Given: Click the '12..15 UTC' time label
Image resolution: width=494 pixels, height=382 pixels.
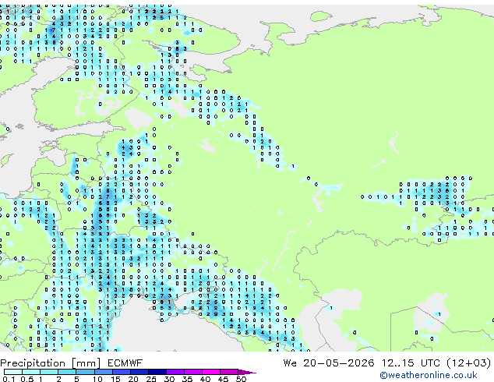Looking at the screenshot, I should 411,363.
